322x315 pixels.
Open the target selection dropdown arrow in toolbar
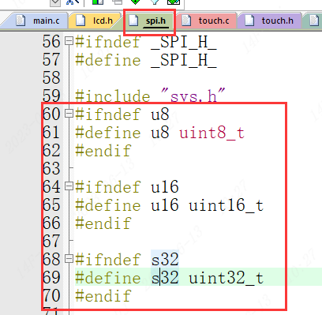tap(55, 2)
